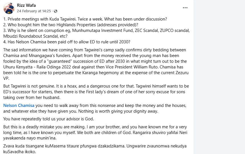Click the paragraph starting 'The sad information'
The height and width of the screenshot is (154, 245).
[94, 50]
